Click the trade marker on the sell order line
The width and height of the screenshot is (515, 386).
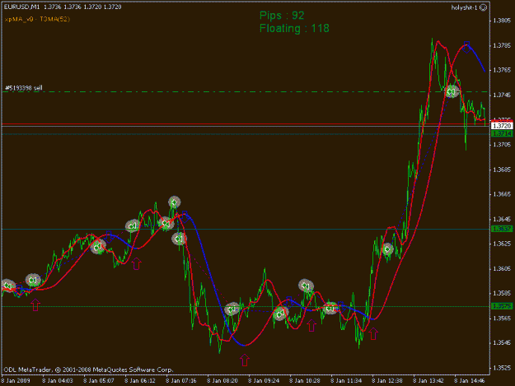click(x=452, y=92)
